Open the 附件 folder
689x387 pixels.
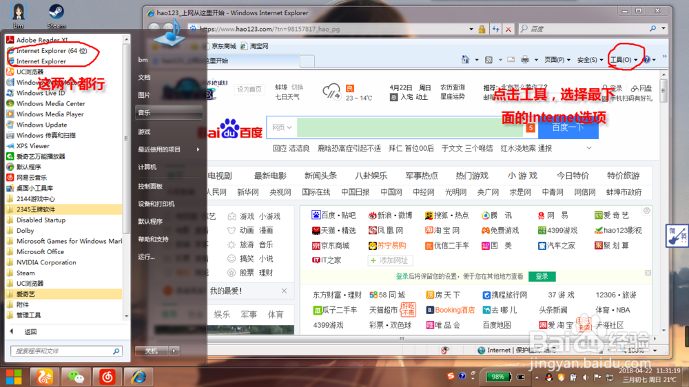click(23, 304)
